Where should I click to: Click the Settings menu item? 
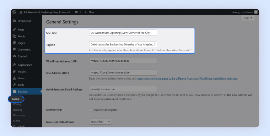coord(26,91)
